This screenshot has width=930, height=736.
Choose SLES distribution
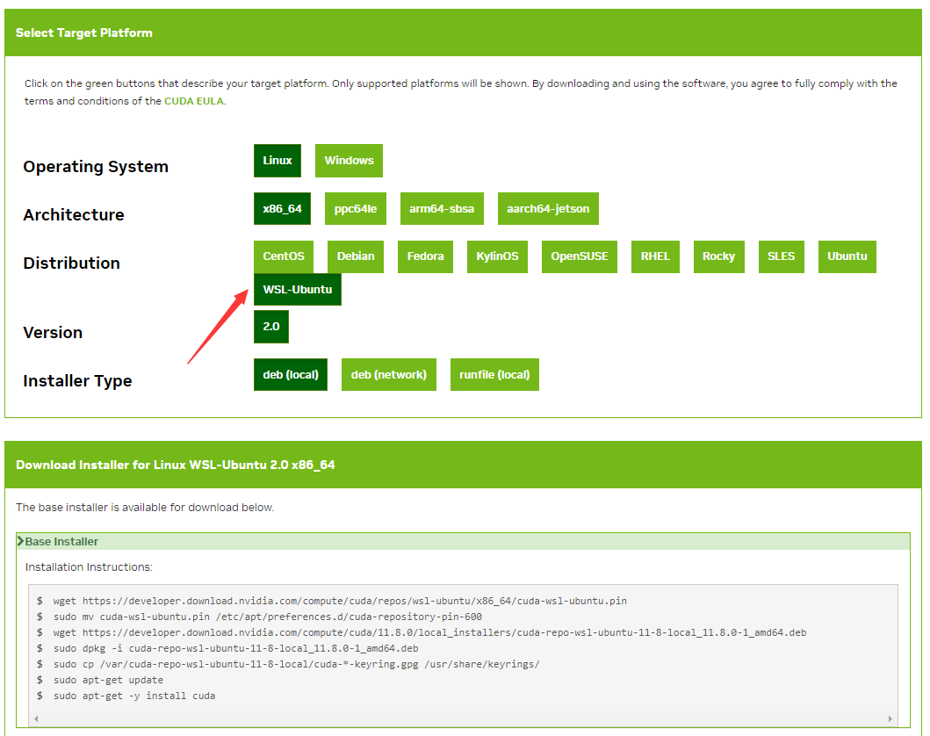point(781,256)
